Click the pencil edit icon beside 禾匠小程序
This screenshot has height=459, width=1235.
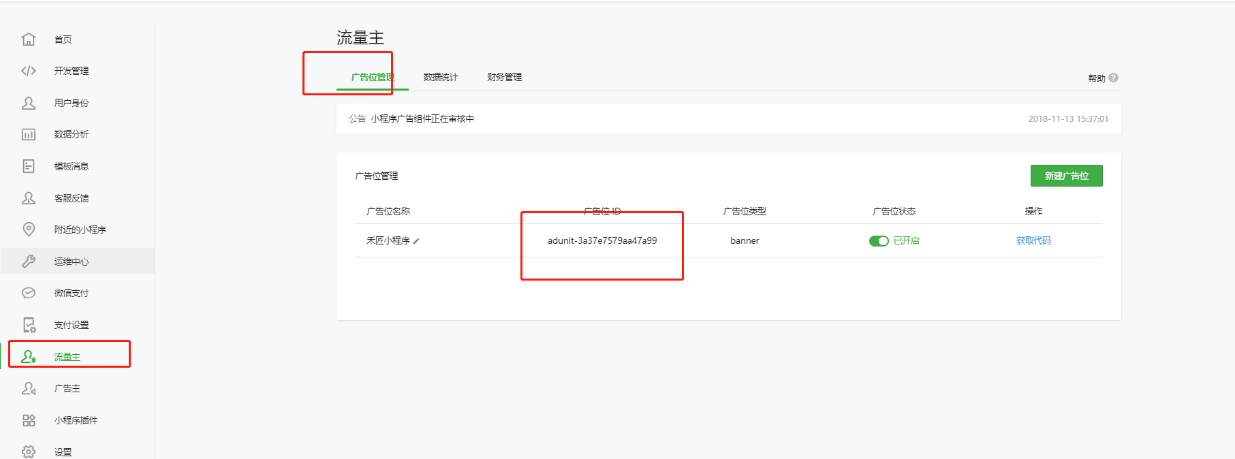coord(416,241)
